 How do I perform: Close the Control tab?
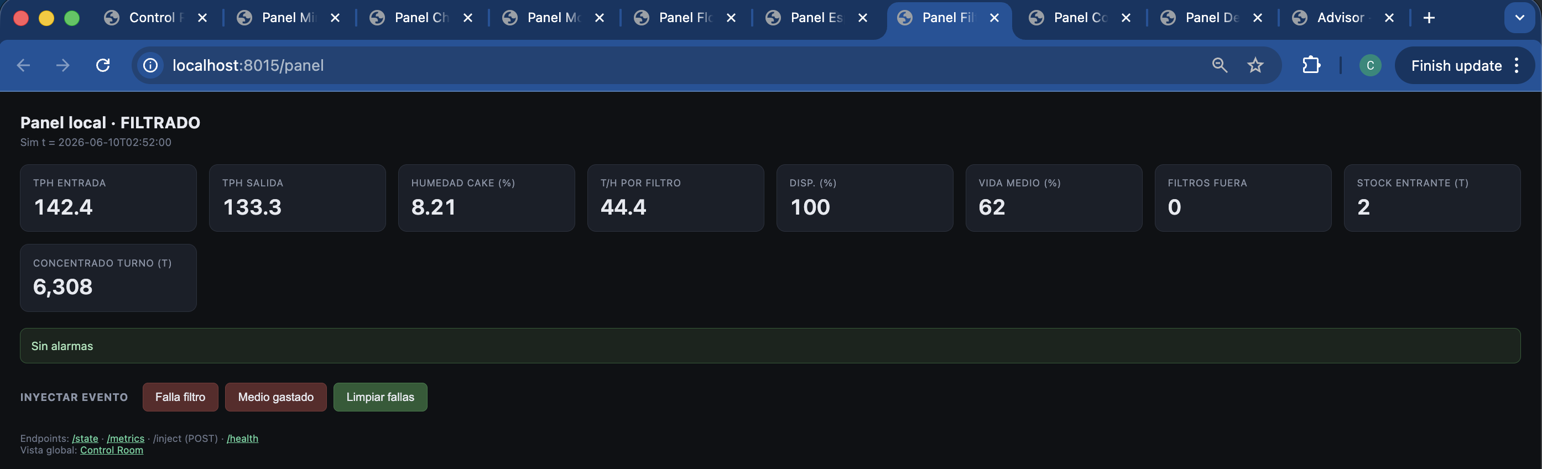coord(202,18)
